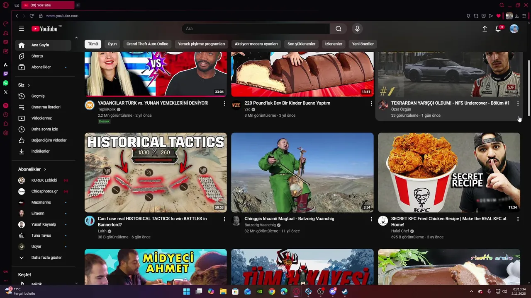Go to Shorts in sidebar
Viewport: 531px width, 298px height.
point(43,56)
